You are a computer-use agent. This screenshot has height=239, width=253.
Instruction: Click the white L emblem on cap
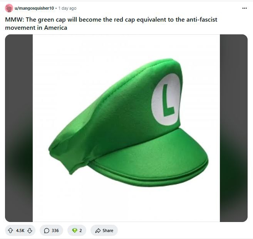[x=166, y=99]
